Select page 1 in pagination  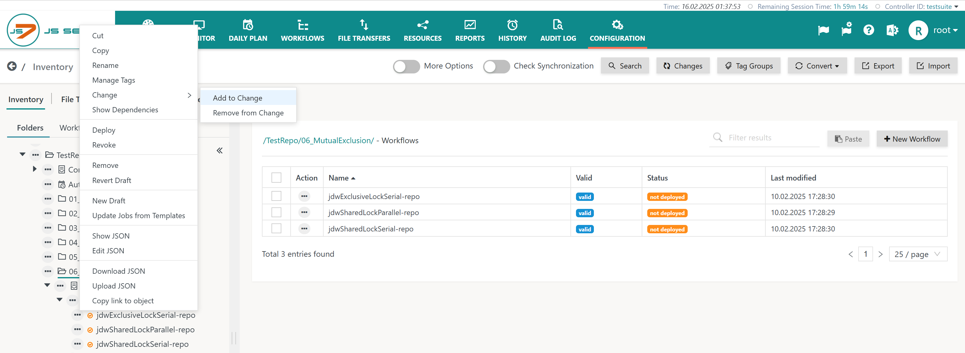[x=865, y=254]
